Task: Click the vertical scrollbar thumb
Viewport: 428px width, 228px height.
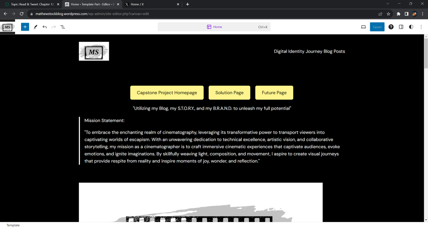Action: tap(426, 53)
